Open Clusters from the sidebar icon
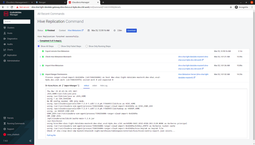The width and height of the screenshot is (255, 145). tap(5, 28)
